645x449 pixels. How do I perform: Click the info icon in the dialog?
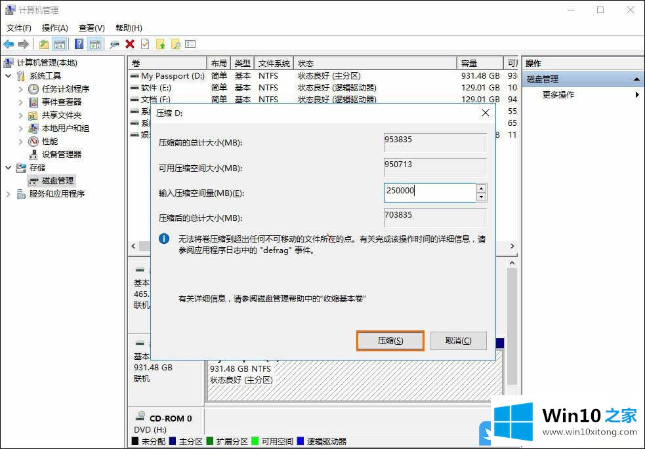[164, 239]
